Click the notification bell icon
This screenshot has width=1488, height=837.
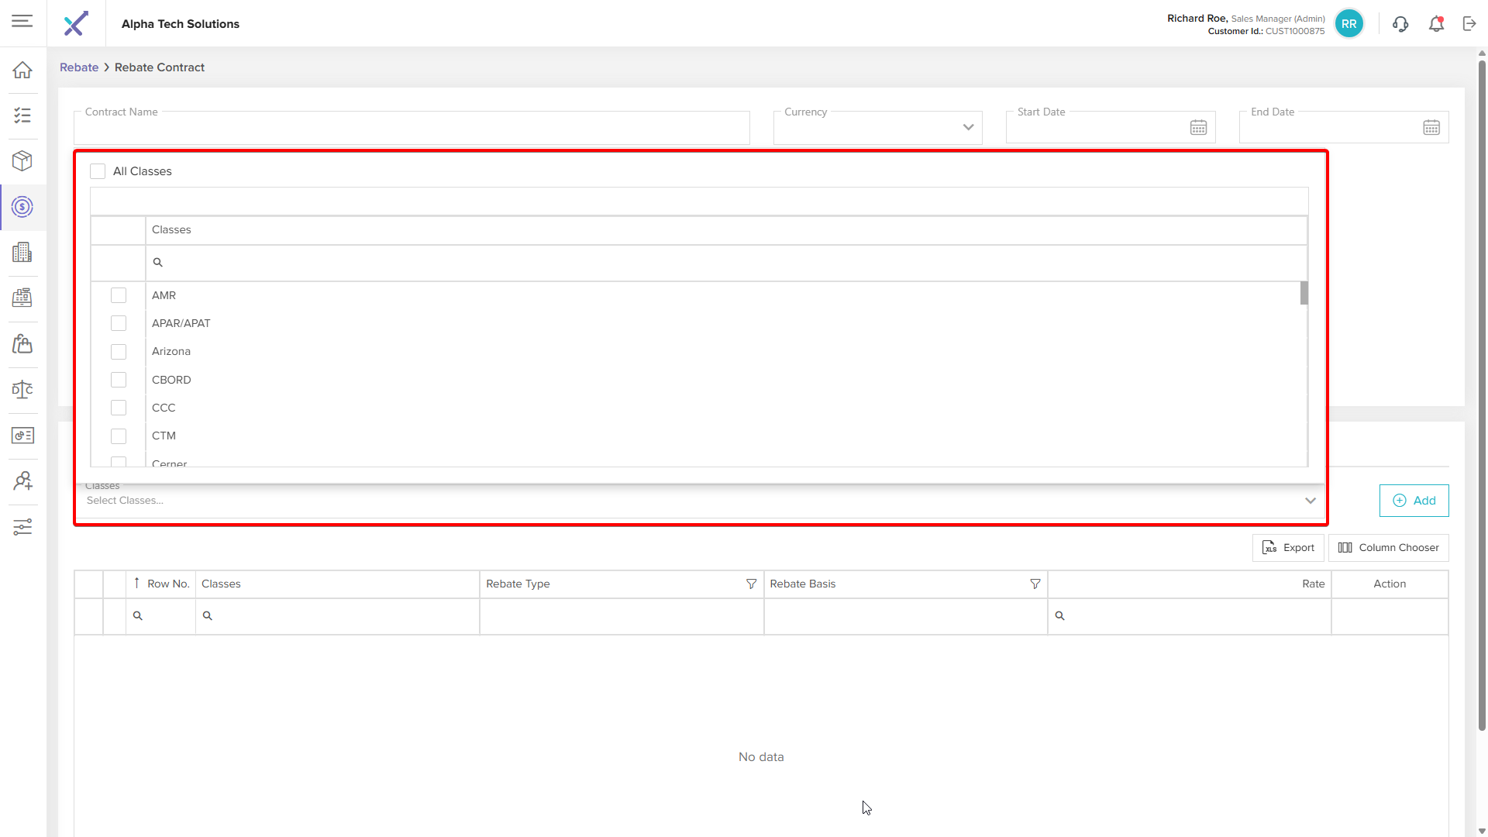coord(1436,24)
